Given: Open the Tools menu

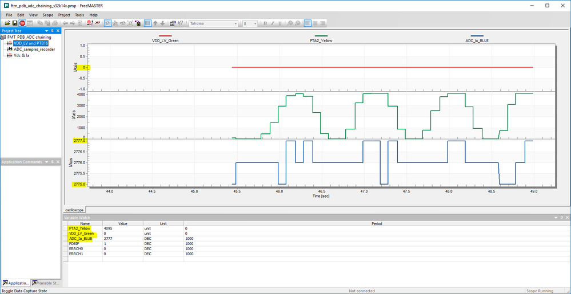Looking at the screenshot, I should (x=79, y=15).
